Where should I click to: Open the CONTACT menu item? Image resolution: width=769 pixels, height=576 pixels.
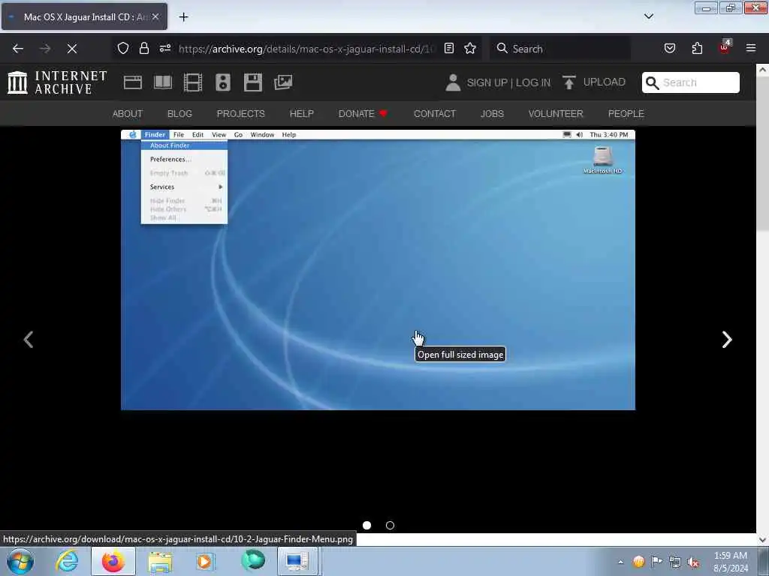(435, 114)
